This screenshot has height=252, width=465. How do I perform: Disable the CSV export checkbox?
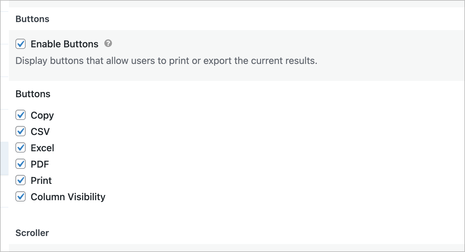click(21, 131)
